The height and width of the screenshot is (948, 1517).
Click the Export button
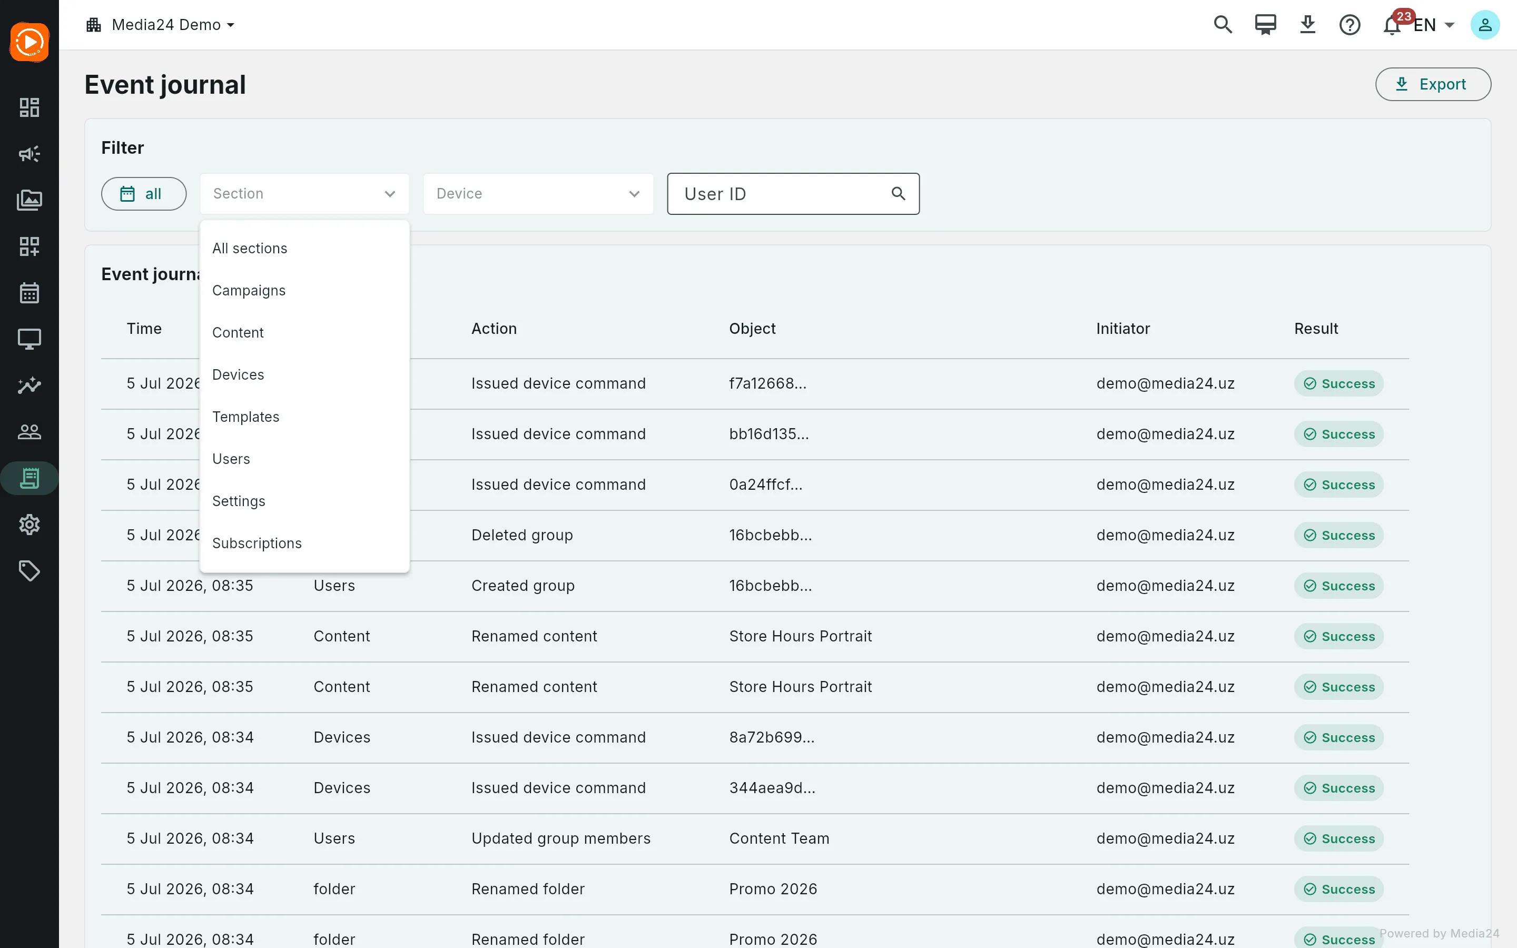[1433, 84]
